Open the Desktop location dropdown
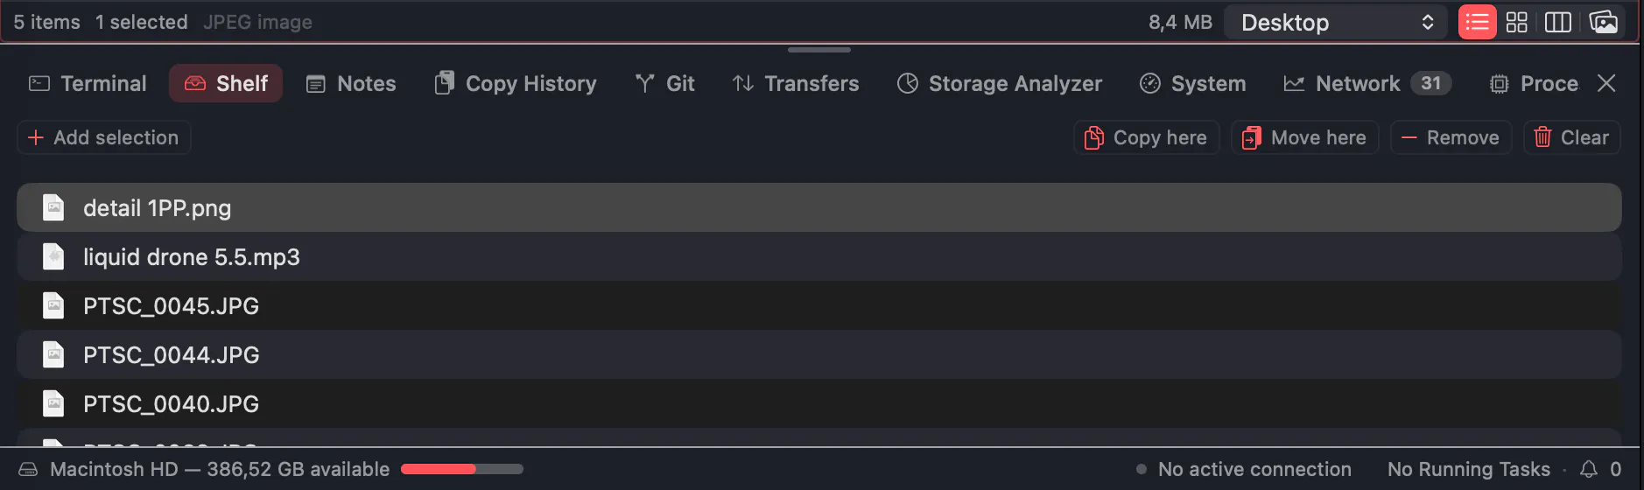Viewport: 1644px width, 490px height. coord(1337,22)
